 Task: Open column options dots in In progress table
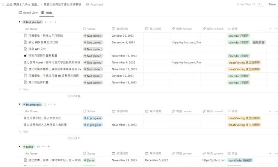[x=276, y=111]
